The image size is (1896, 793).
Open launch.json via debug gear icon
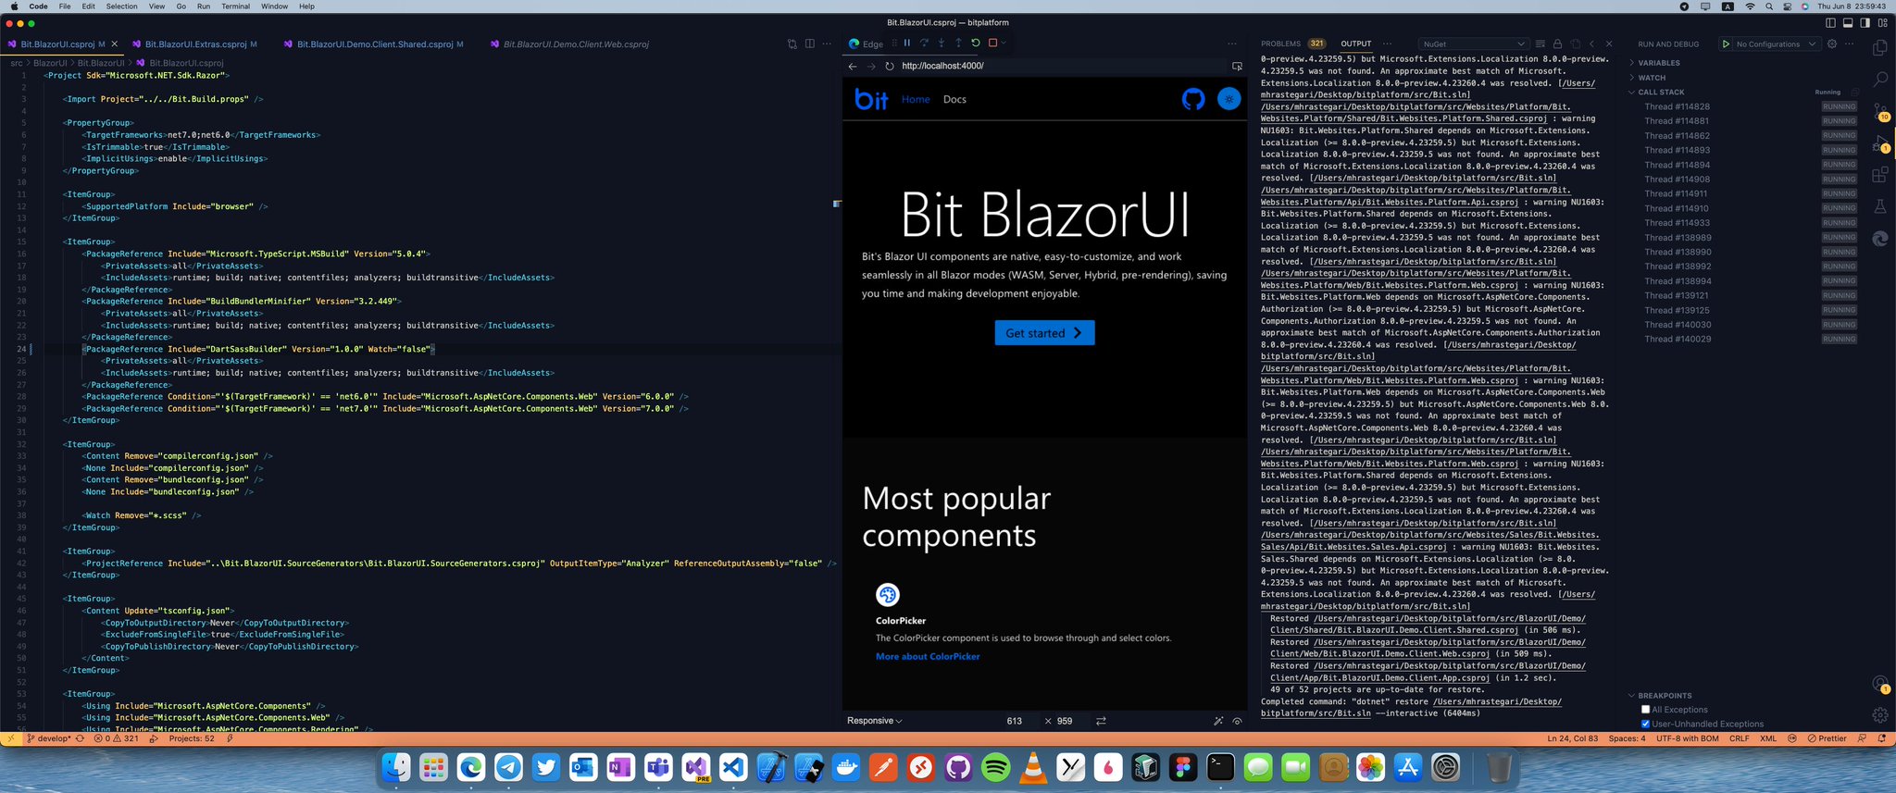click(1831, 43)
